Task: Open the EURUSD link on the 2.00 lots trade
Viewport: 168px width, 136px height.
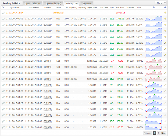Action: 48,19
